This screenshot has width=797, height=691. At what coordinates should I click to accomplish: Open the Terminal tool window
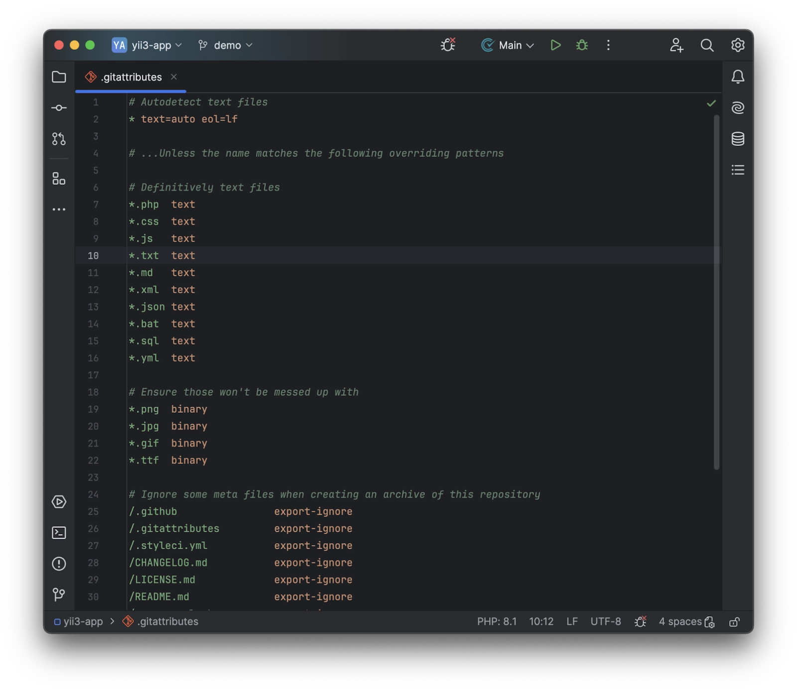(59, 533)
